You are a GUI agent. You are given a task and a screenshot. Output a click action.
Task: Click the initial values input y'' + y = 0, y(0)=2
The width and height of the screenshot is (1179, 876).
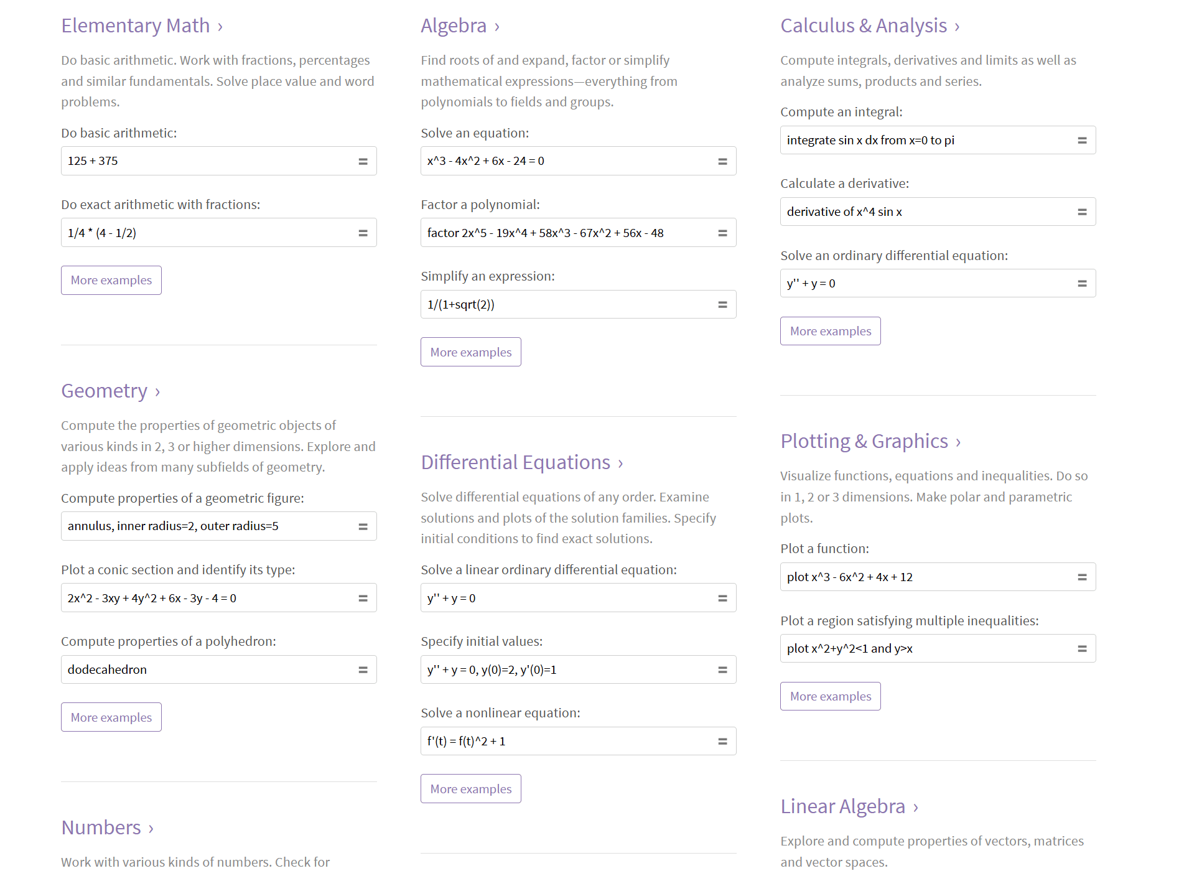560,669
